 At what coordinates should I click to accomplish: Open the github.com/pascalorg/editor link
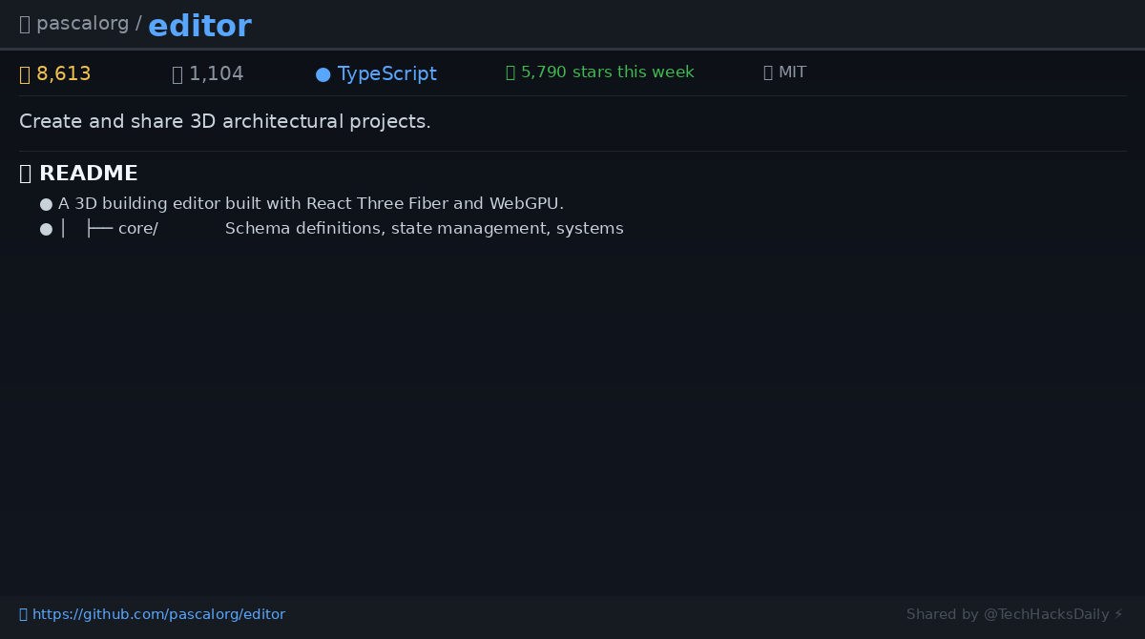coord(158,614)
